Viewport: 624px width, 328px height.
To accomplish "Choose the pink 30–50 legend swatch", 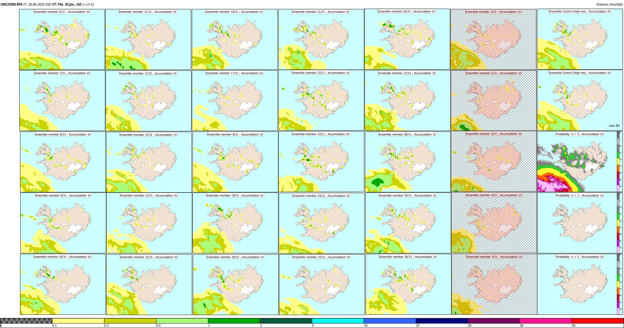I will [x=546, y=321].
